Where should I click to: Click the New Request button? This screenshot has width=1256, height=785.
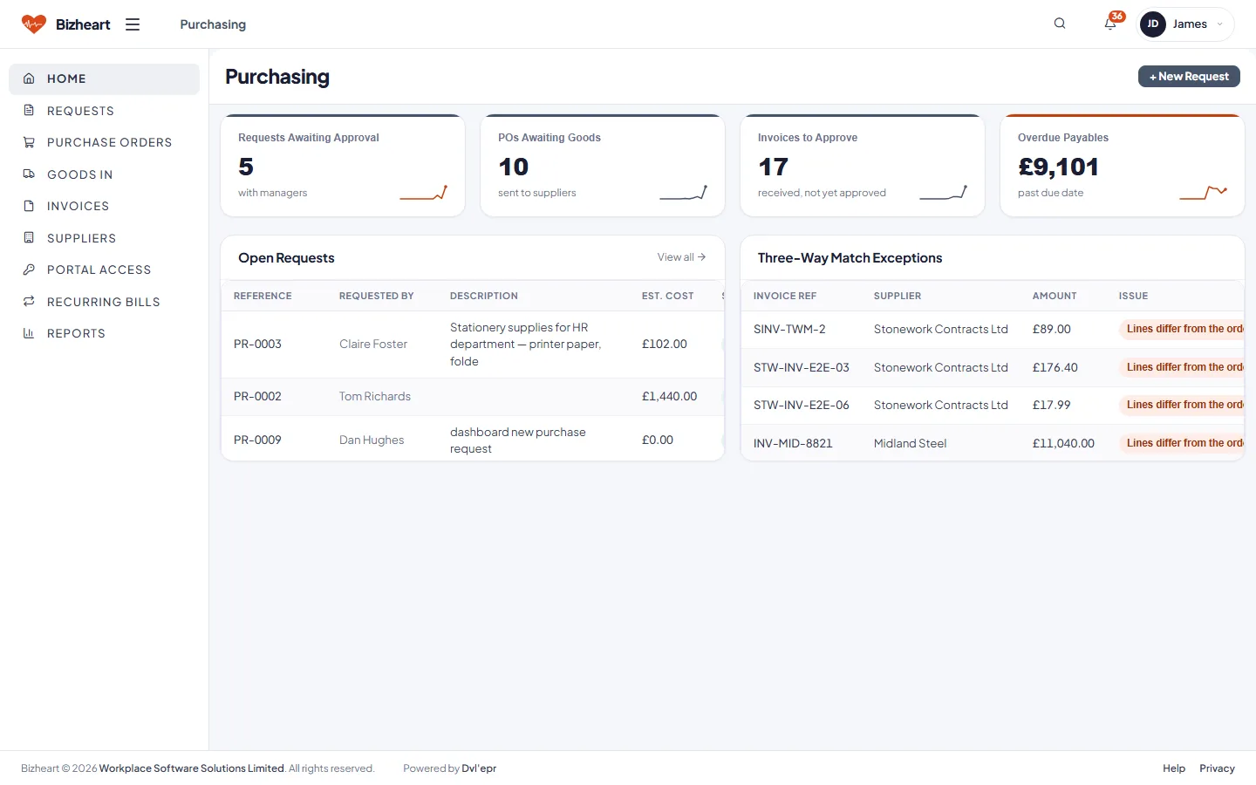(1189, 77)
